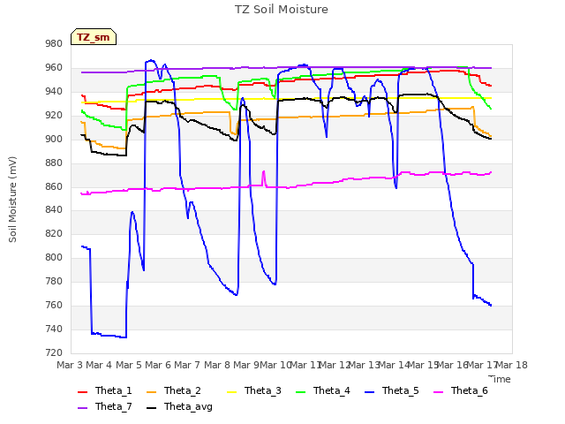
Task: Click the 800 y-axis tick label
Action: click(x=54, y=257)
